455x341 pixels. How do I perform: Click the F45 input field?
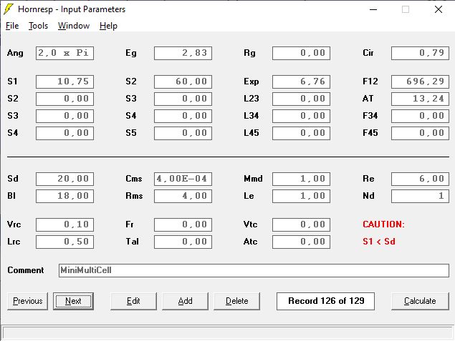(420, 133)
